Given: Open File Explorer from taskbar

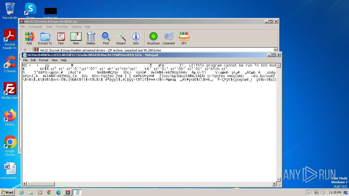Looking at the screenshot, I should tap(31, 192).
